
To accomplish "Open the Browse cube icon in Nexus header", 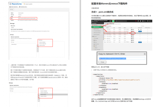I will tap(110, 21).
